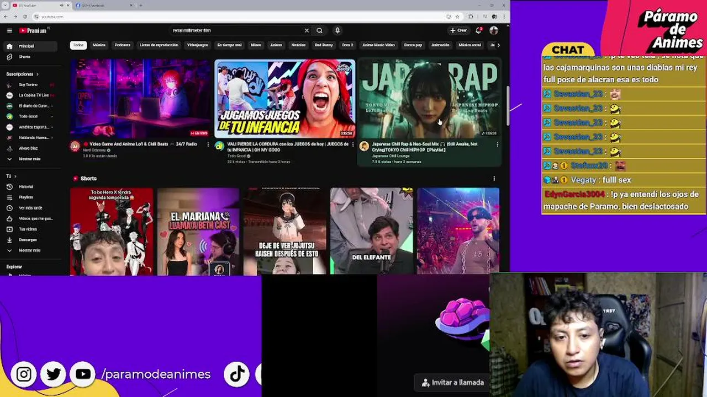The width and height of the screenshot is (707, 397).
Task: Open Historial in the sidebar
Action: tap(30, 186)
